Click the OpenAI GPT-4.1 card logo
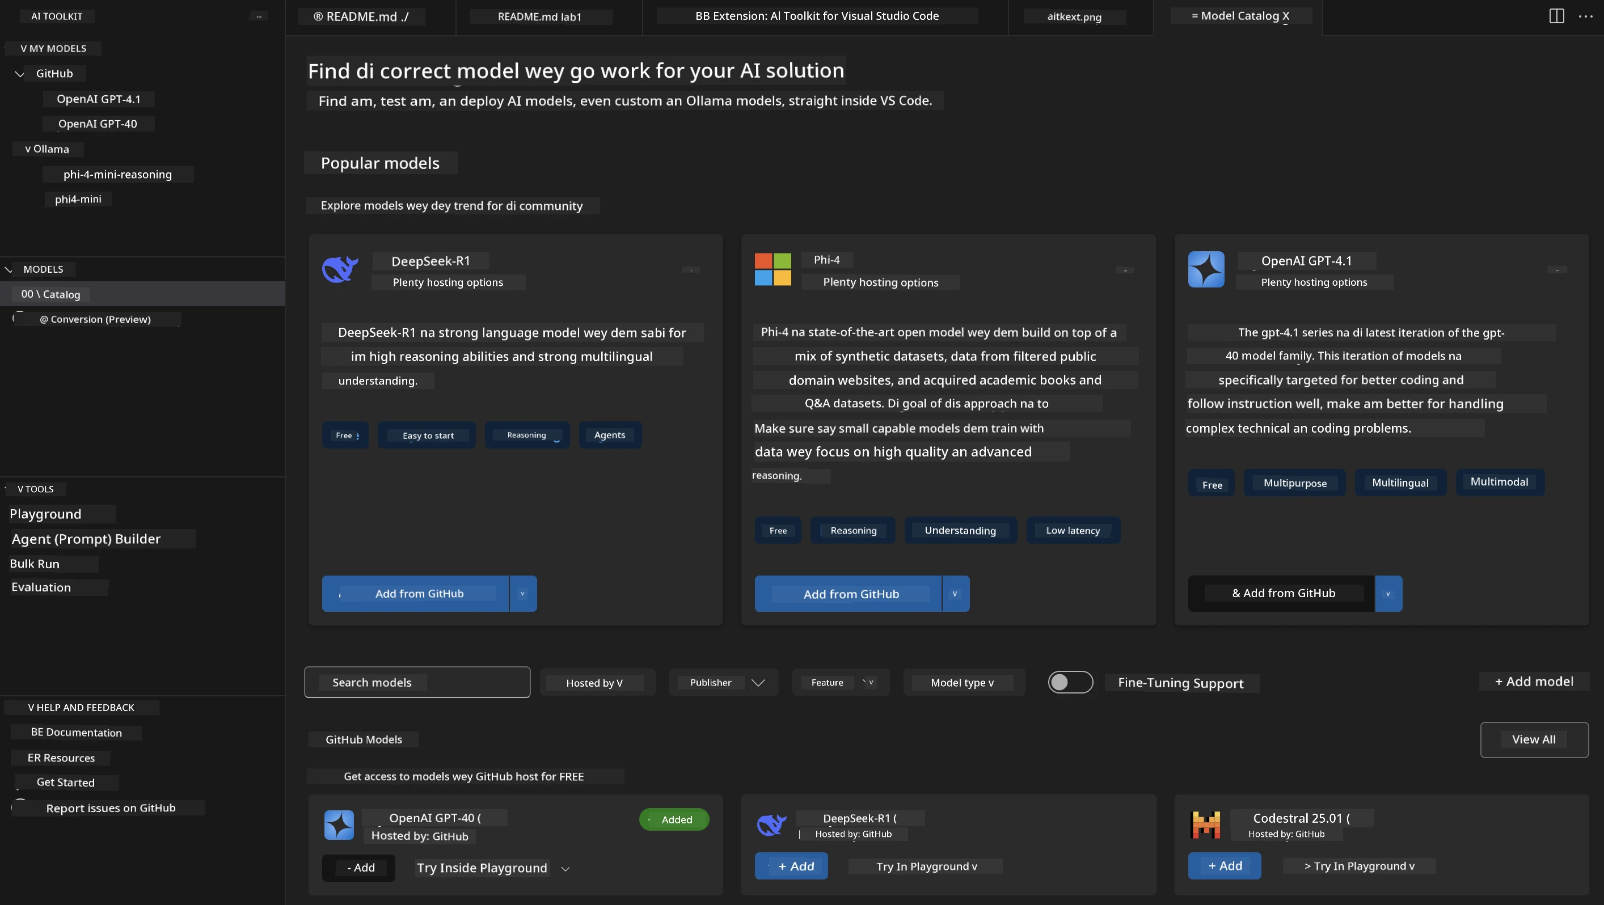Screen dimensions: 1604x905 click(1206, 269)
